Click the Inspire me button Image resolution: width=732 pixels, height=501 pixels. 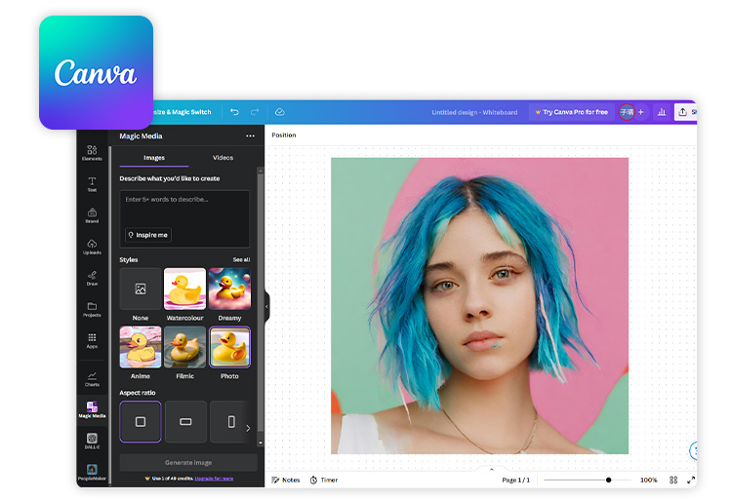click(x=148, y=235)
